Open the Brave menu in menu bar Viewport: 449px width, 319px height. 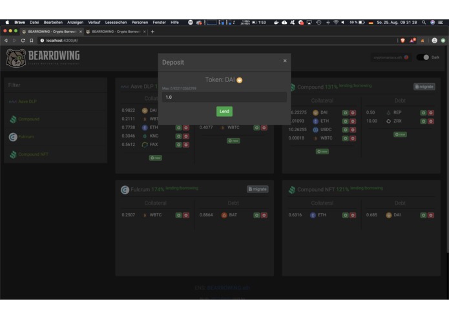(19, 23)
